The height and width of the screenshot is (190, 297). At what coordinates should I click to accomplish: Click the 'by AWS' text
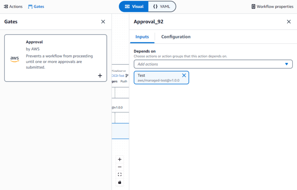(33, 49)
